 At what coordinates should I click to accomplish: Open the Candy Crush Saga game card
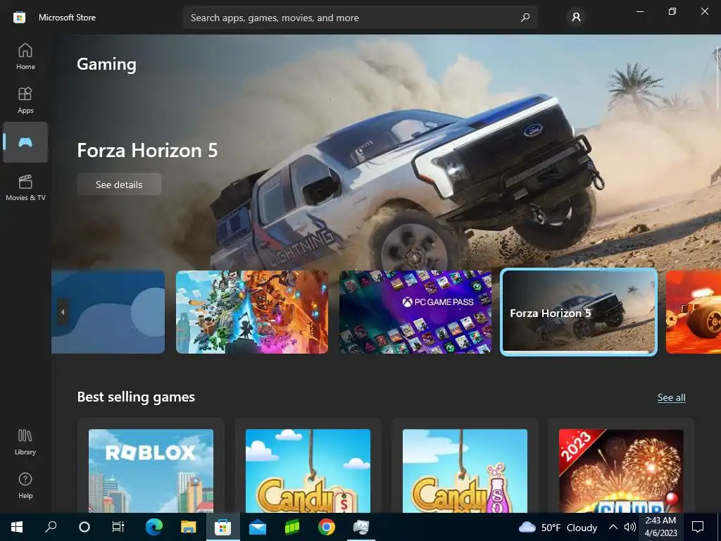click(308, 466)
